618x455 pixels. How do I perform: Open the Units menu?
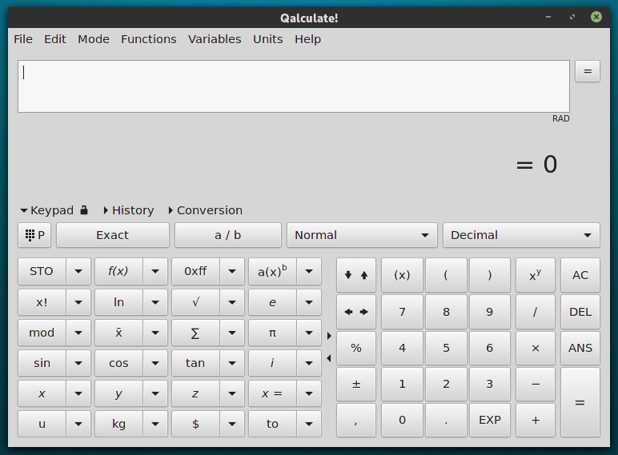click(267, 39)
